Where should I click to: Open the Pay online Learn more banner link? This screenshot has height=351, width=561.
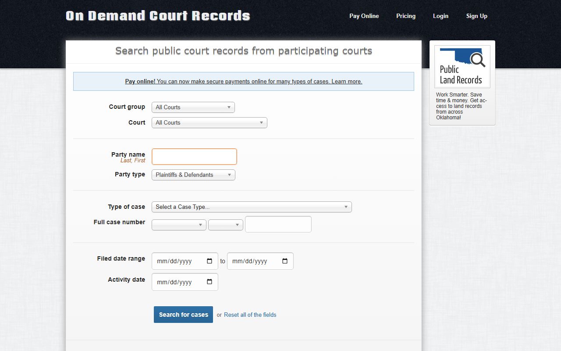point(244,82)
